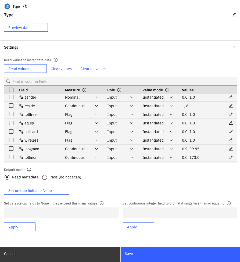Click numeric type icon beside wireless
240x262 pixels.
click(x=21, y=140)
